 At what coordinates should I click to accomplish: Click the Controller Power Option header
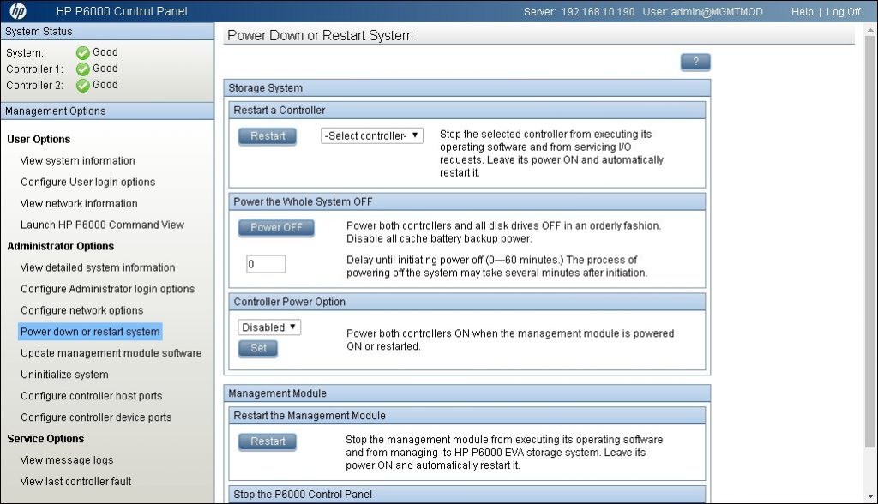tap(467, 302)
